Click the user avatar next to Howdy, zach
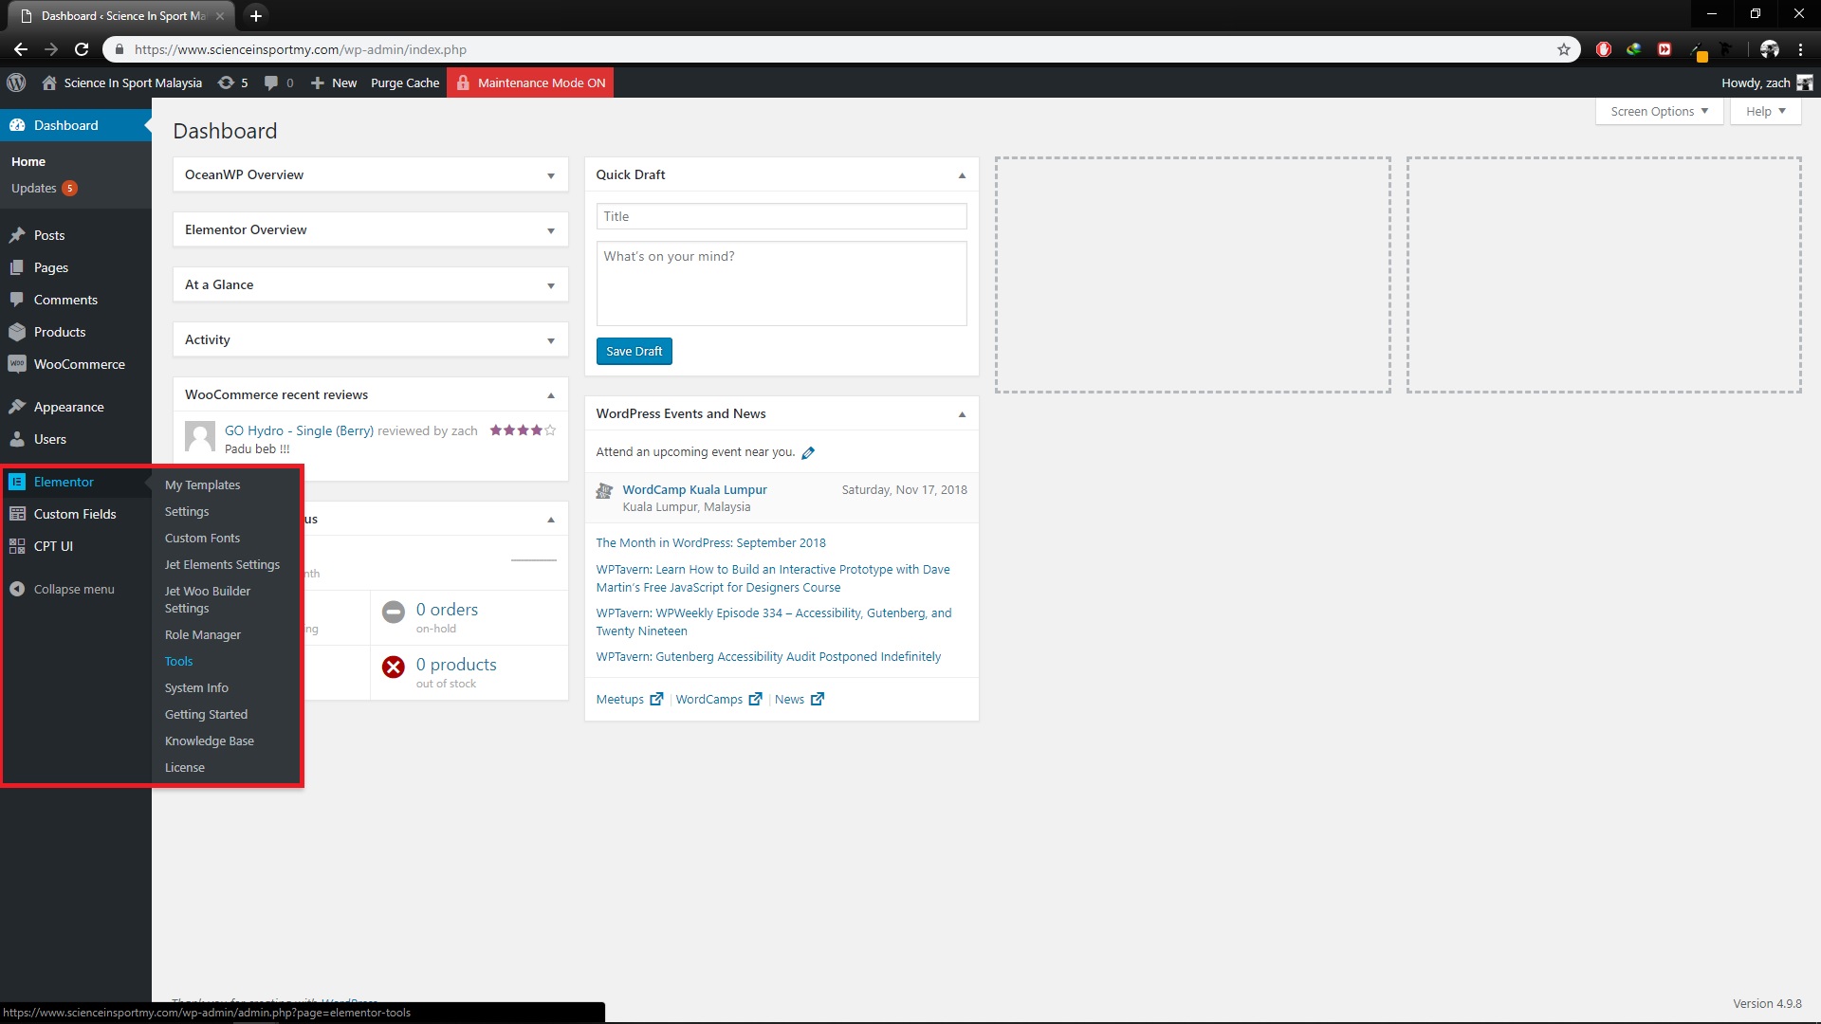 pyautogui.click(x=1804, y=82)
